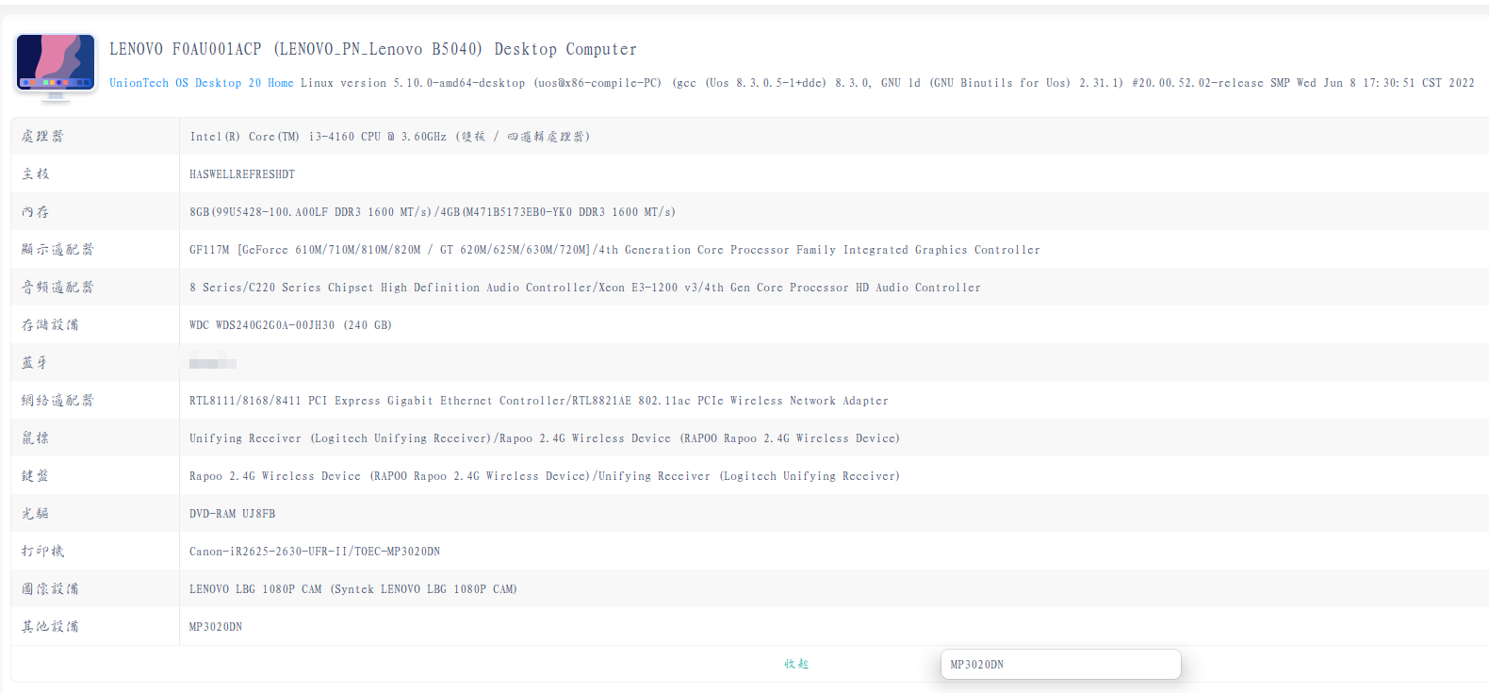Viewport: 1489px width, 693px height.
Task: Click the HASWELLREFRESHDT motherboard value
Action: (242, 174)
